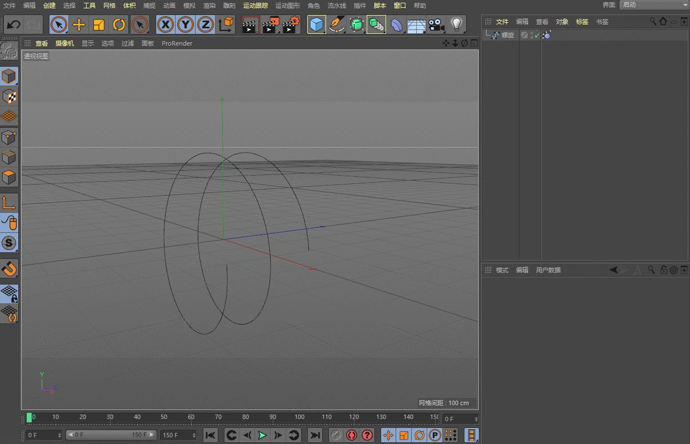Toggle the 螺旋 object's green enable checkmark

[536, 34]
